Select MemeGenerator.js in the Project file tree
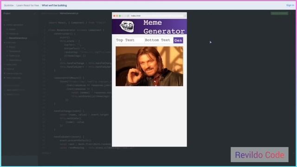The height and width of the screenshot is (167, 297). pyautogui.click(x=18, y=38)
